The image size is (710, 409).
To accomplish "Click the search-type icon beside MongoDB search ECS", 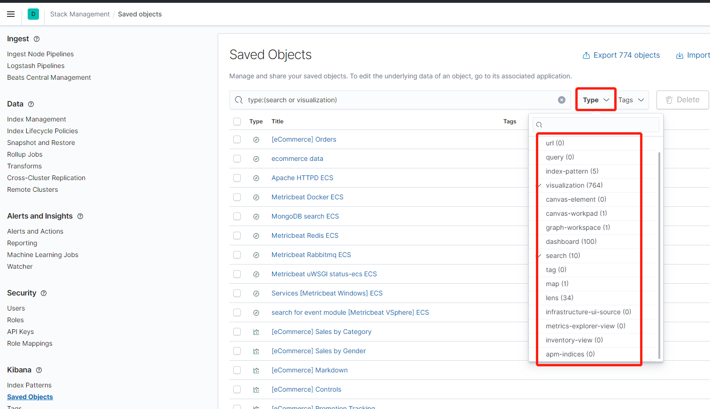I will tap(256, 217).
